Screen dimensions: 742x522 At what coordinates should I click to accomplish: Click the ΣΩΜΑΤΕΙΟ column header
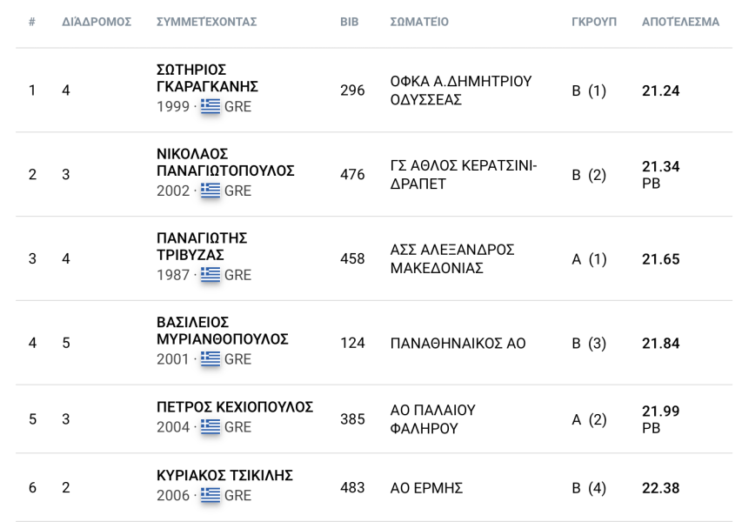[x=419, y=22]
